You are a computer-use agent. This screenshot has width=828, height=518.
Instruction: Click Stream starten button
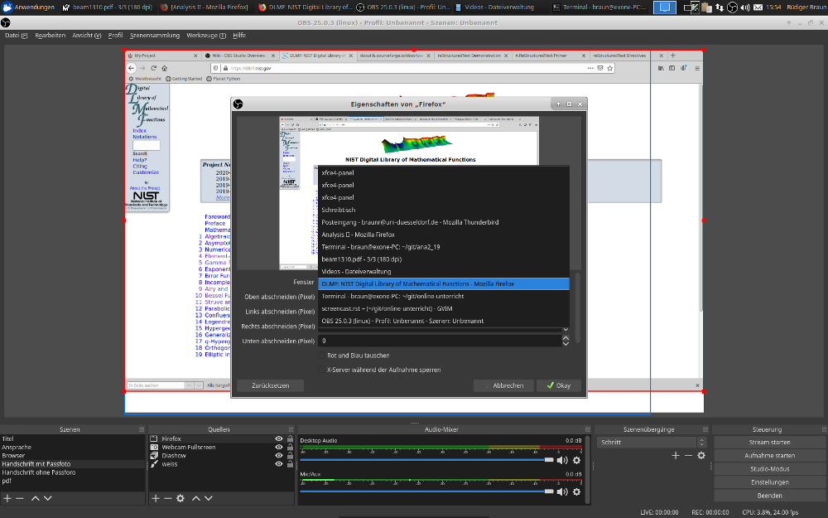point(769,442)
